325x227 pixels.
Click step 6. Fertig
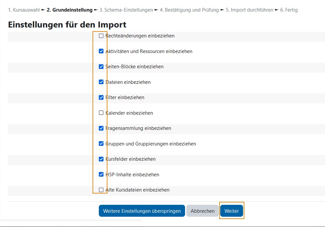[x=289, y=10]
